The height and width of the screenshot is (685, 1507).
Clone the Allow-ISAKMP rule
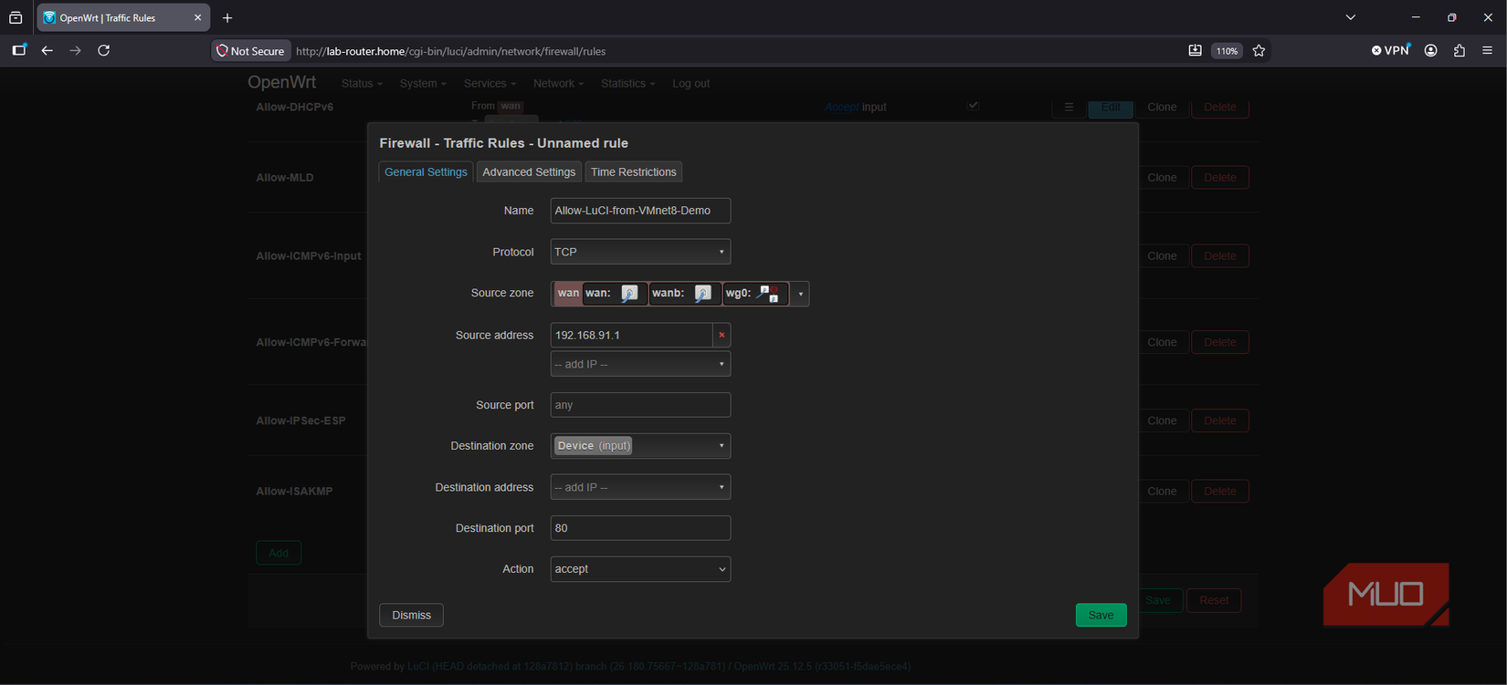point(1162,492)
